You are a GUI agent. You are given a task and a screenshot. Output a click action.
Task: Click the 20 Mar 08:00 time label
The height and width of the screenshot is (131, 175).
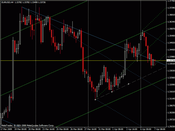pos(34,129)
